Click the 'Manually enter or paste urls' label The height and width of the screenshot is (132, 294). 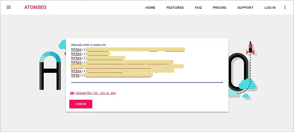pos(88,45)
